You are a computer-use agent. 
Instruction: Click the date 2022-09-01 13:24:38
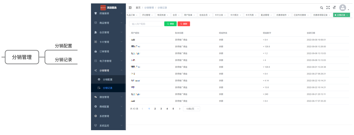point(316,67)
